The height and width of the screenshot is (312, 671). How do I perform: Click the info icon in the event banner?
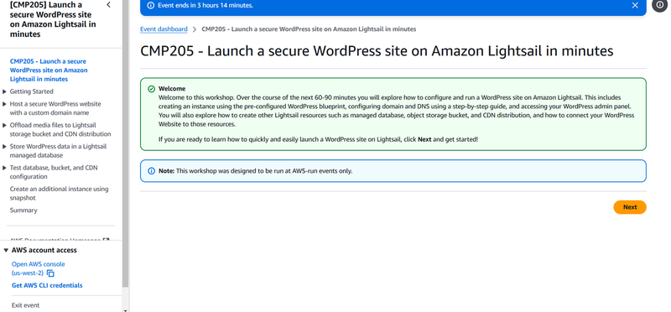[150, 6]
